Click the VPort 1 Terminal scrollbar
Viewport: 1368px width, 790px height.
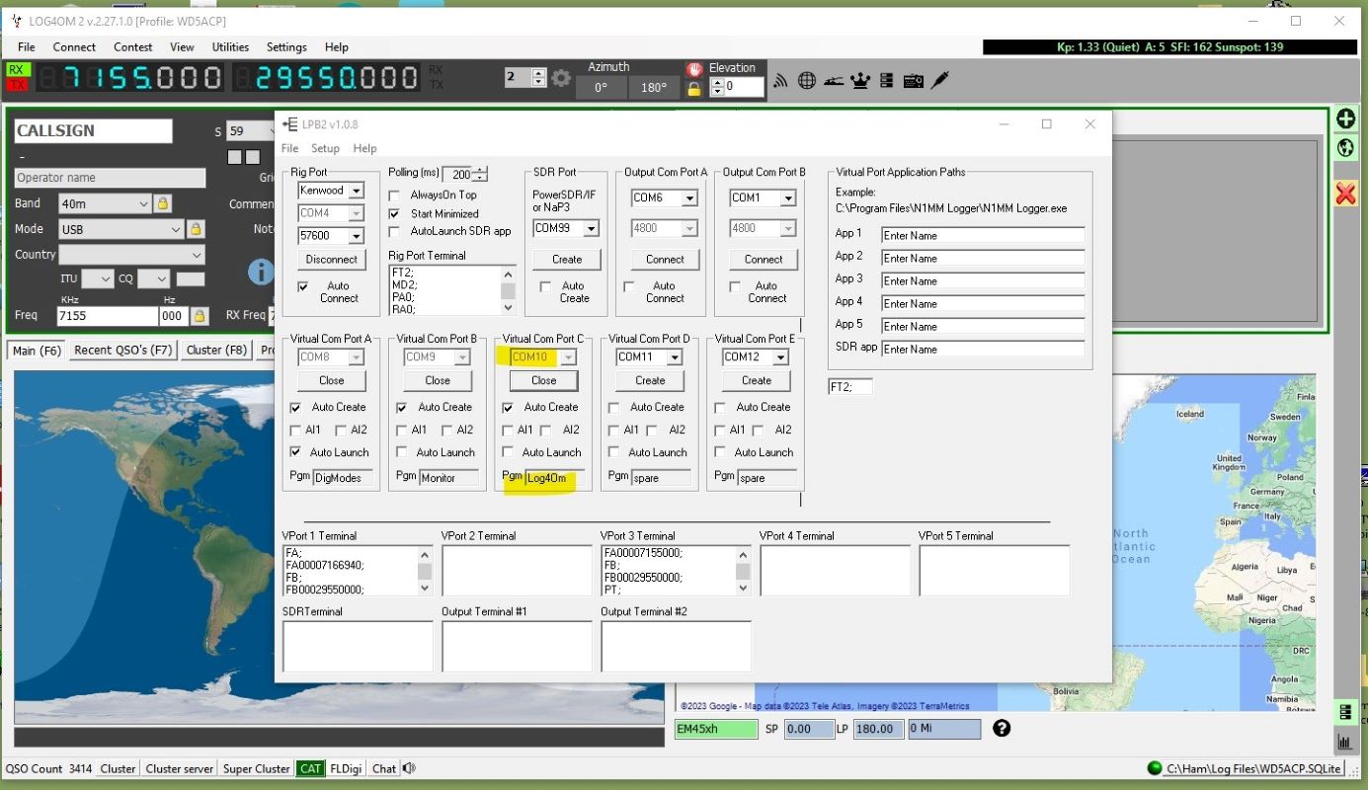425,571
